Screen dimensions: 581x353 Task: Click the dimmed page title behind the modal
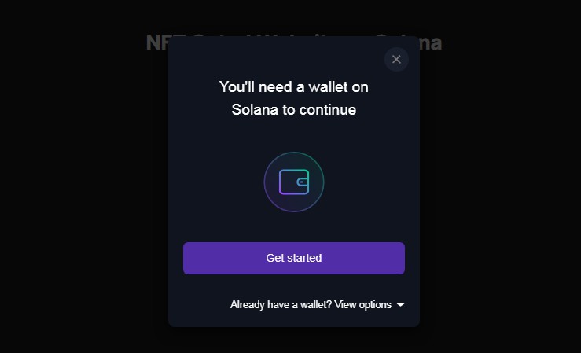[156, 42]
